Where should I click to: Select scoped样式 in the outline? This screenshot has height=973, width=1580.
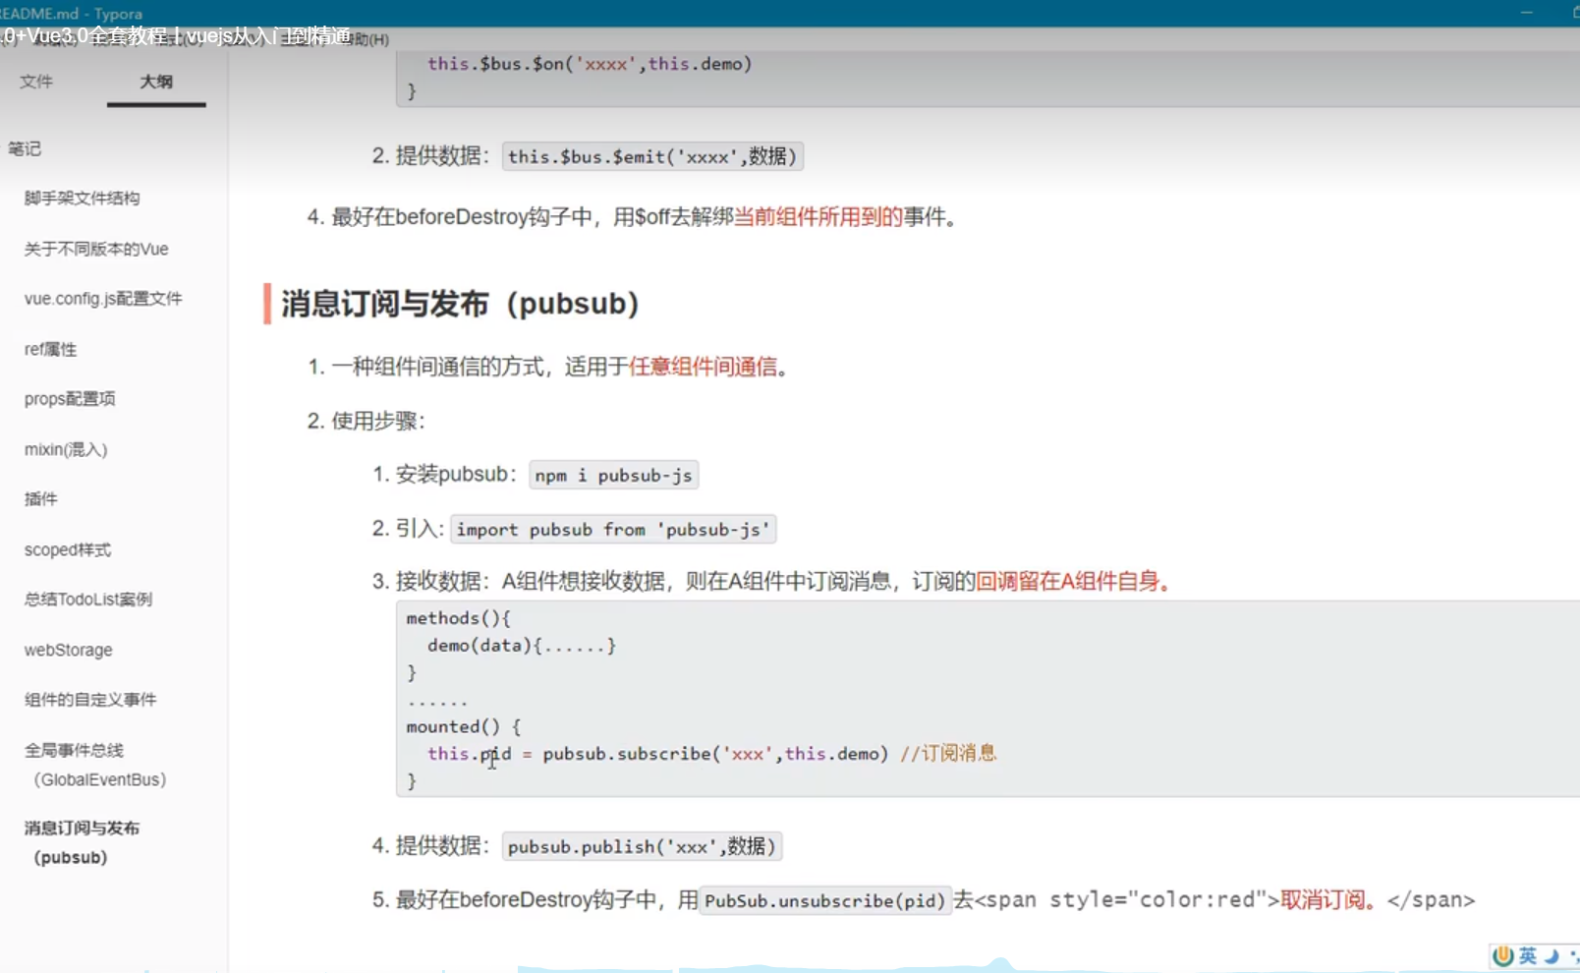[x=68, y=549]
